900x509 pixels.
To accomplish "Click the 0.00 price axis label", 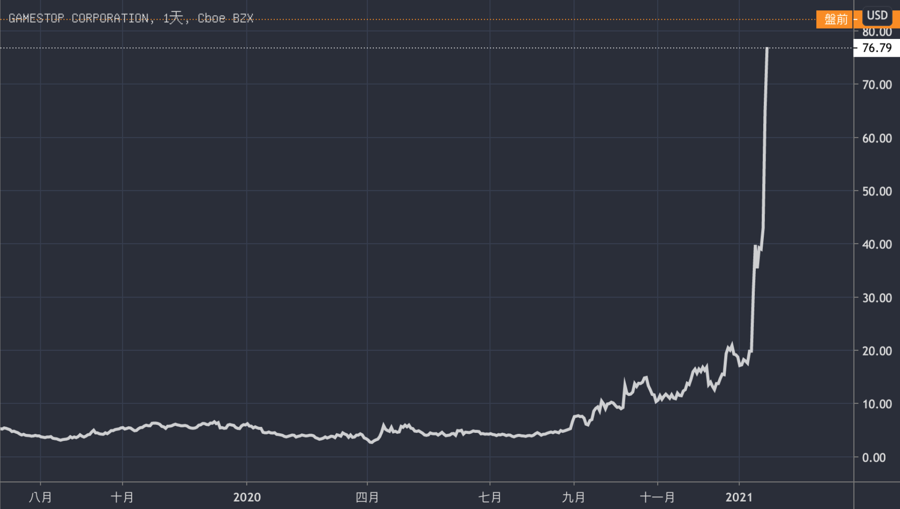I will (874, 458).
